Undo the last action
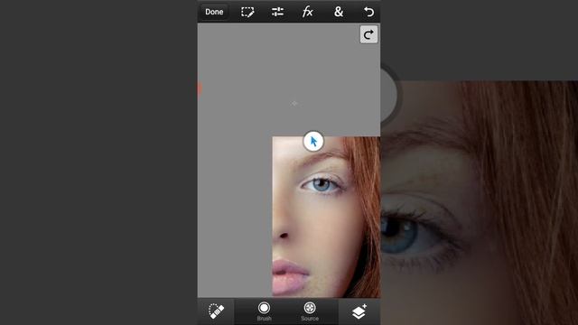578x325 pixels. [368, 12]
